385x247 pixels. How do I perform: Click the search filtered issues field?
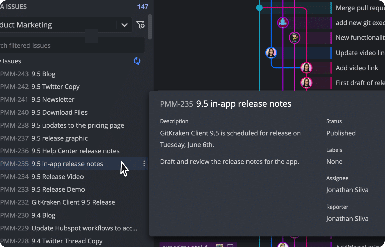coord(67,45)
